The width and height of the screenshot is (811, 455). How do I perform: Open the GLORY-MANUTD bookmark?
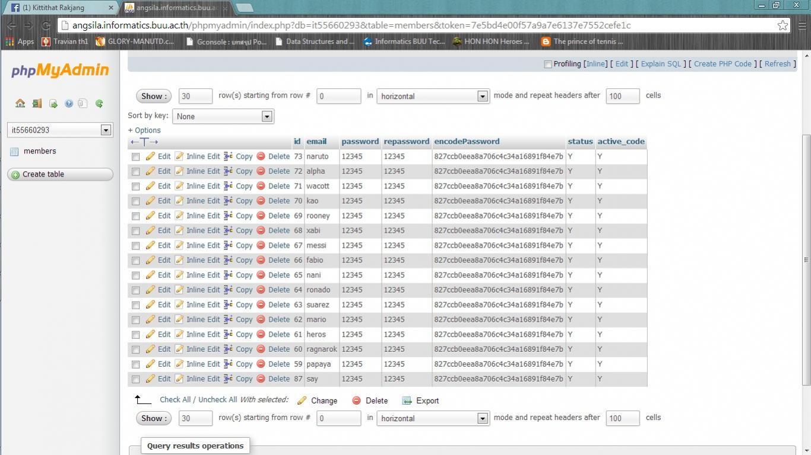click(135, 41)
